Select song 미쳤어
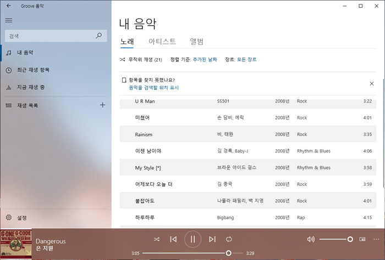This screenshot has height=260, width=385. pyautogui.click(x=248, y=118)
